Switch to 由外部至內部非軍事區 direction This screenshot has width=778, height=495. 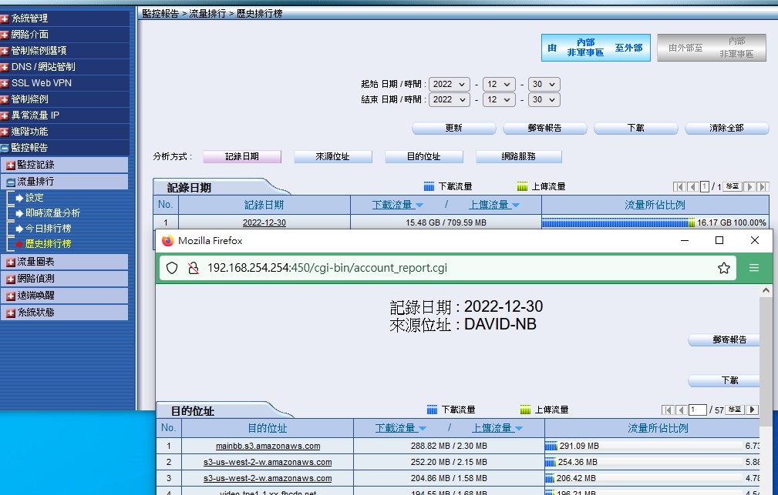717,48
